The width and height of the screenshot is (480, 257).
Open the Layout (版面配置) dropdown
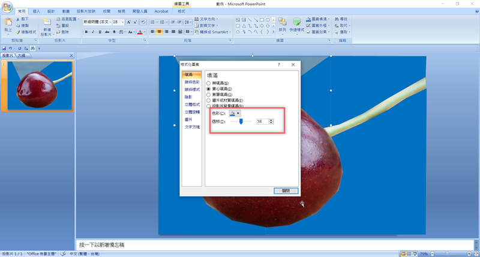[68, 19]
